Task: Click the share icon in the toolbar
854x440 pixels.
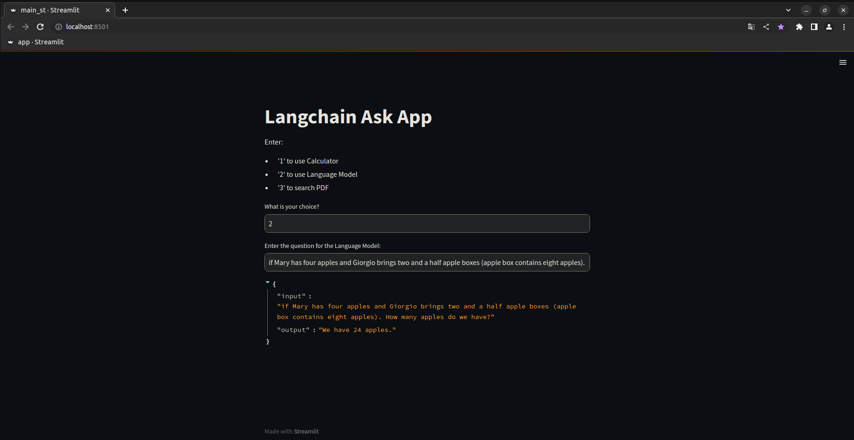Action: pyautogui.click(x=766, y=27)
